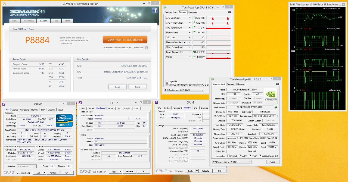Toggle the DirectCompute 5.0 checkbox
348x182 pixels.
coord(260,156)
